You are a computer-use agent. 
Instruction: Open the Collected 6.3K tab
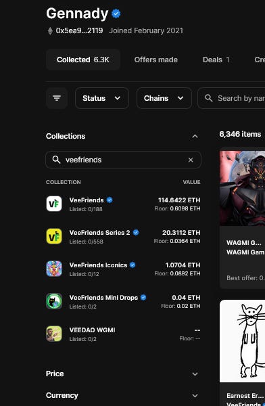coord(82,60)
